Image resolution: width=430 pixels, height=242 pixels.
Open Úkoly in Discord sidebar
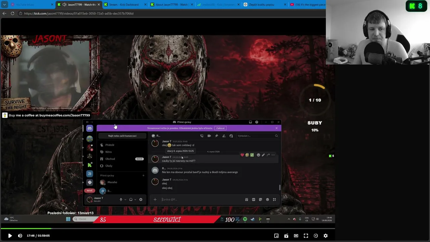[122, 166]
